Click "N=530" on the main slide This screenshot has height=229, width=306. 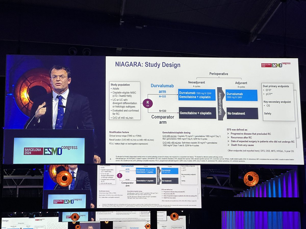(163, 111)
